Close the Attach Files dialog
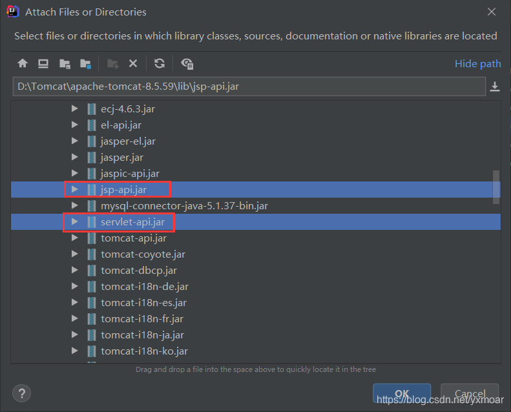The width and height of the screenshot is (511, 412). [x=492, y=12]
